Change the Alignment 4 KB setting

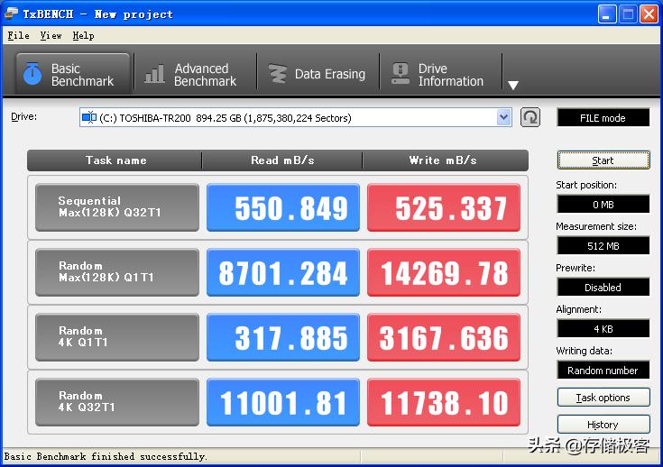[603, 329]
